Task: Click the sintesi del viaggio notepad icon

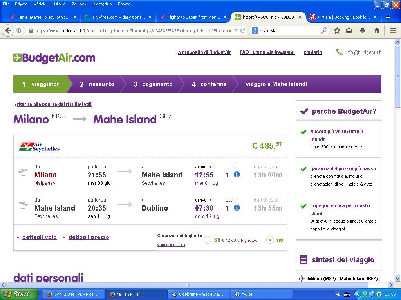Action: coord(304,259)
